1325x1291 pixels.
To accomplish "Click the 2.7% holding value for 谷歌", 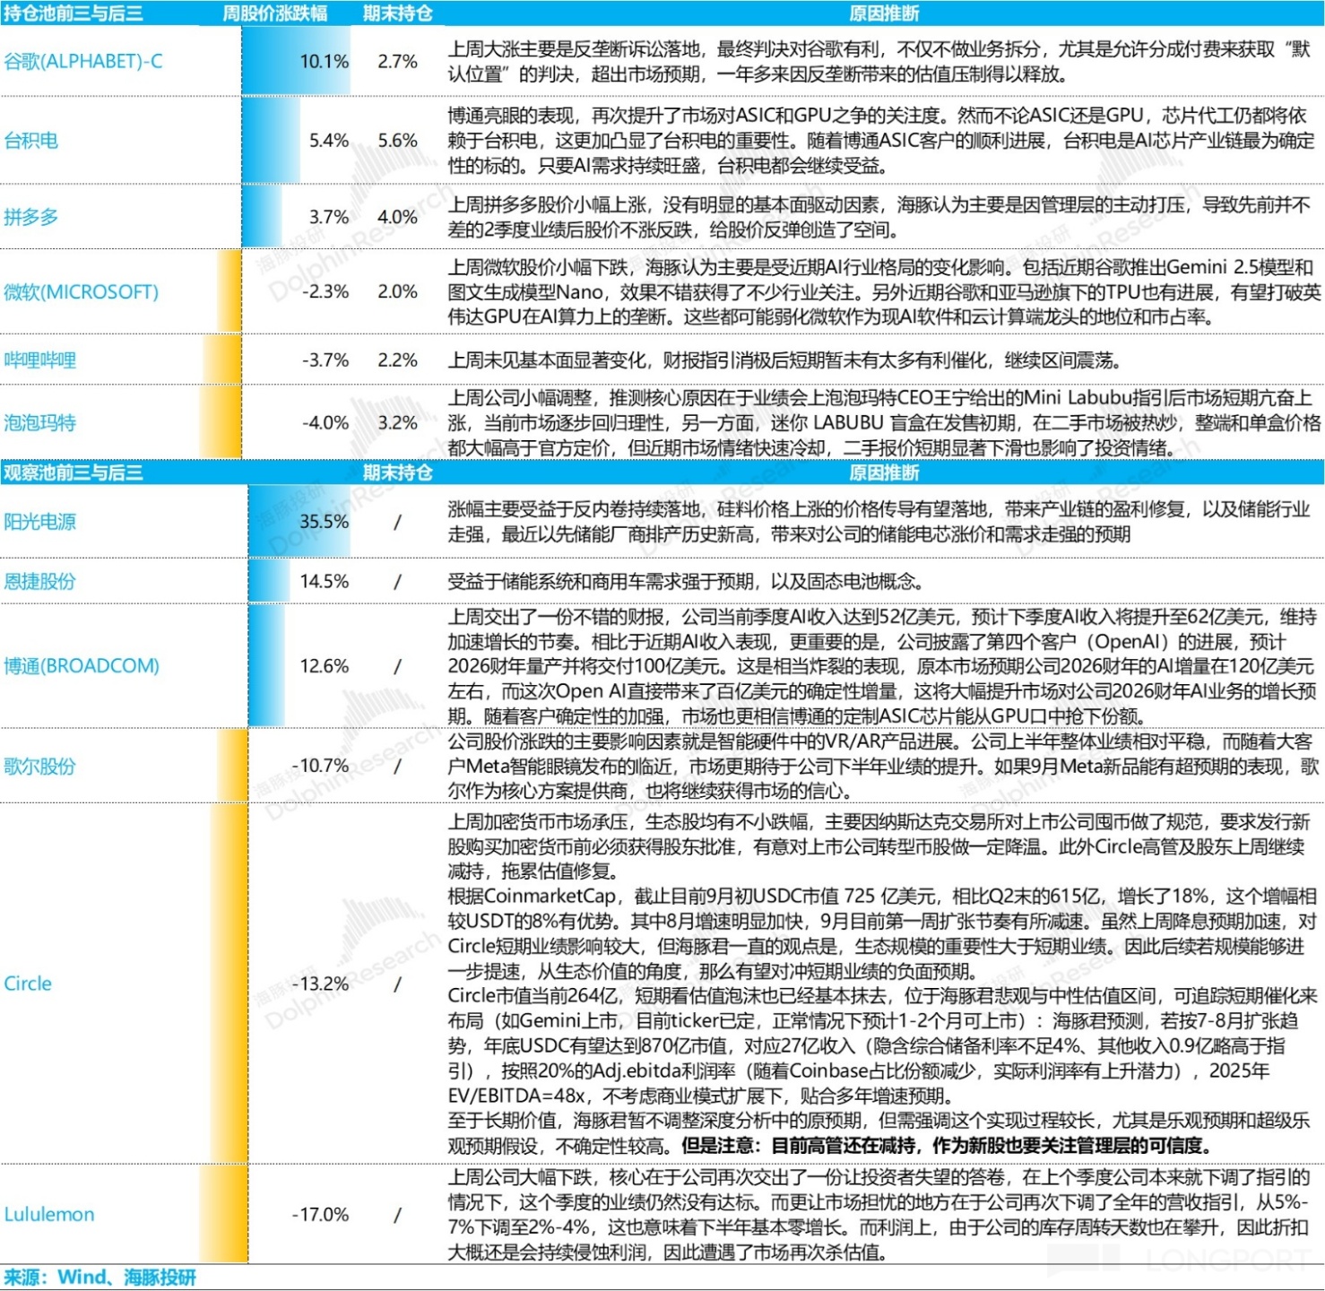I will pyautogui.click(x=397, y=61).
